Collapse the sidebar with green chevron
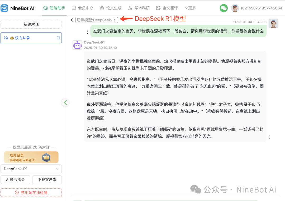The height and width of the screenshot is (201, 285). pyautogui.click(x=65, y=102)
